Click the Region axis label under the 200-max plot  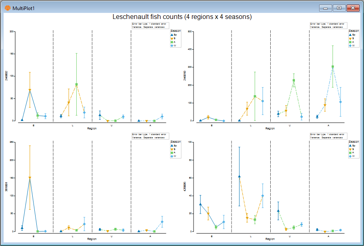[x=92, y=129]
